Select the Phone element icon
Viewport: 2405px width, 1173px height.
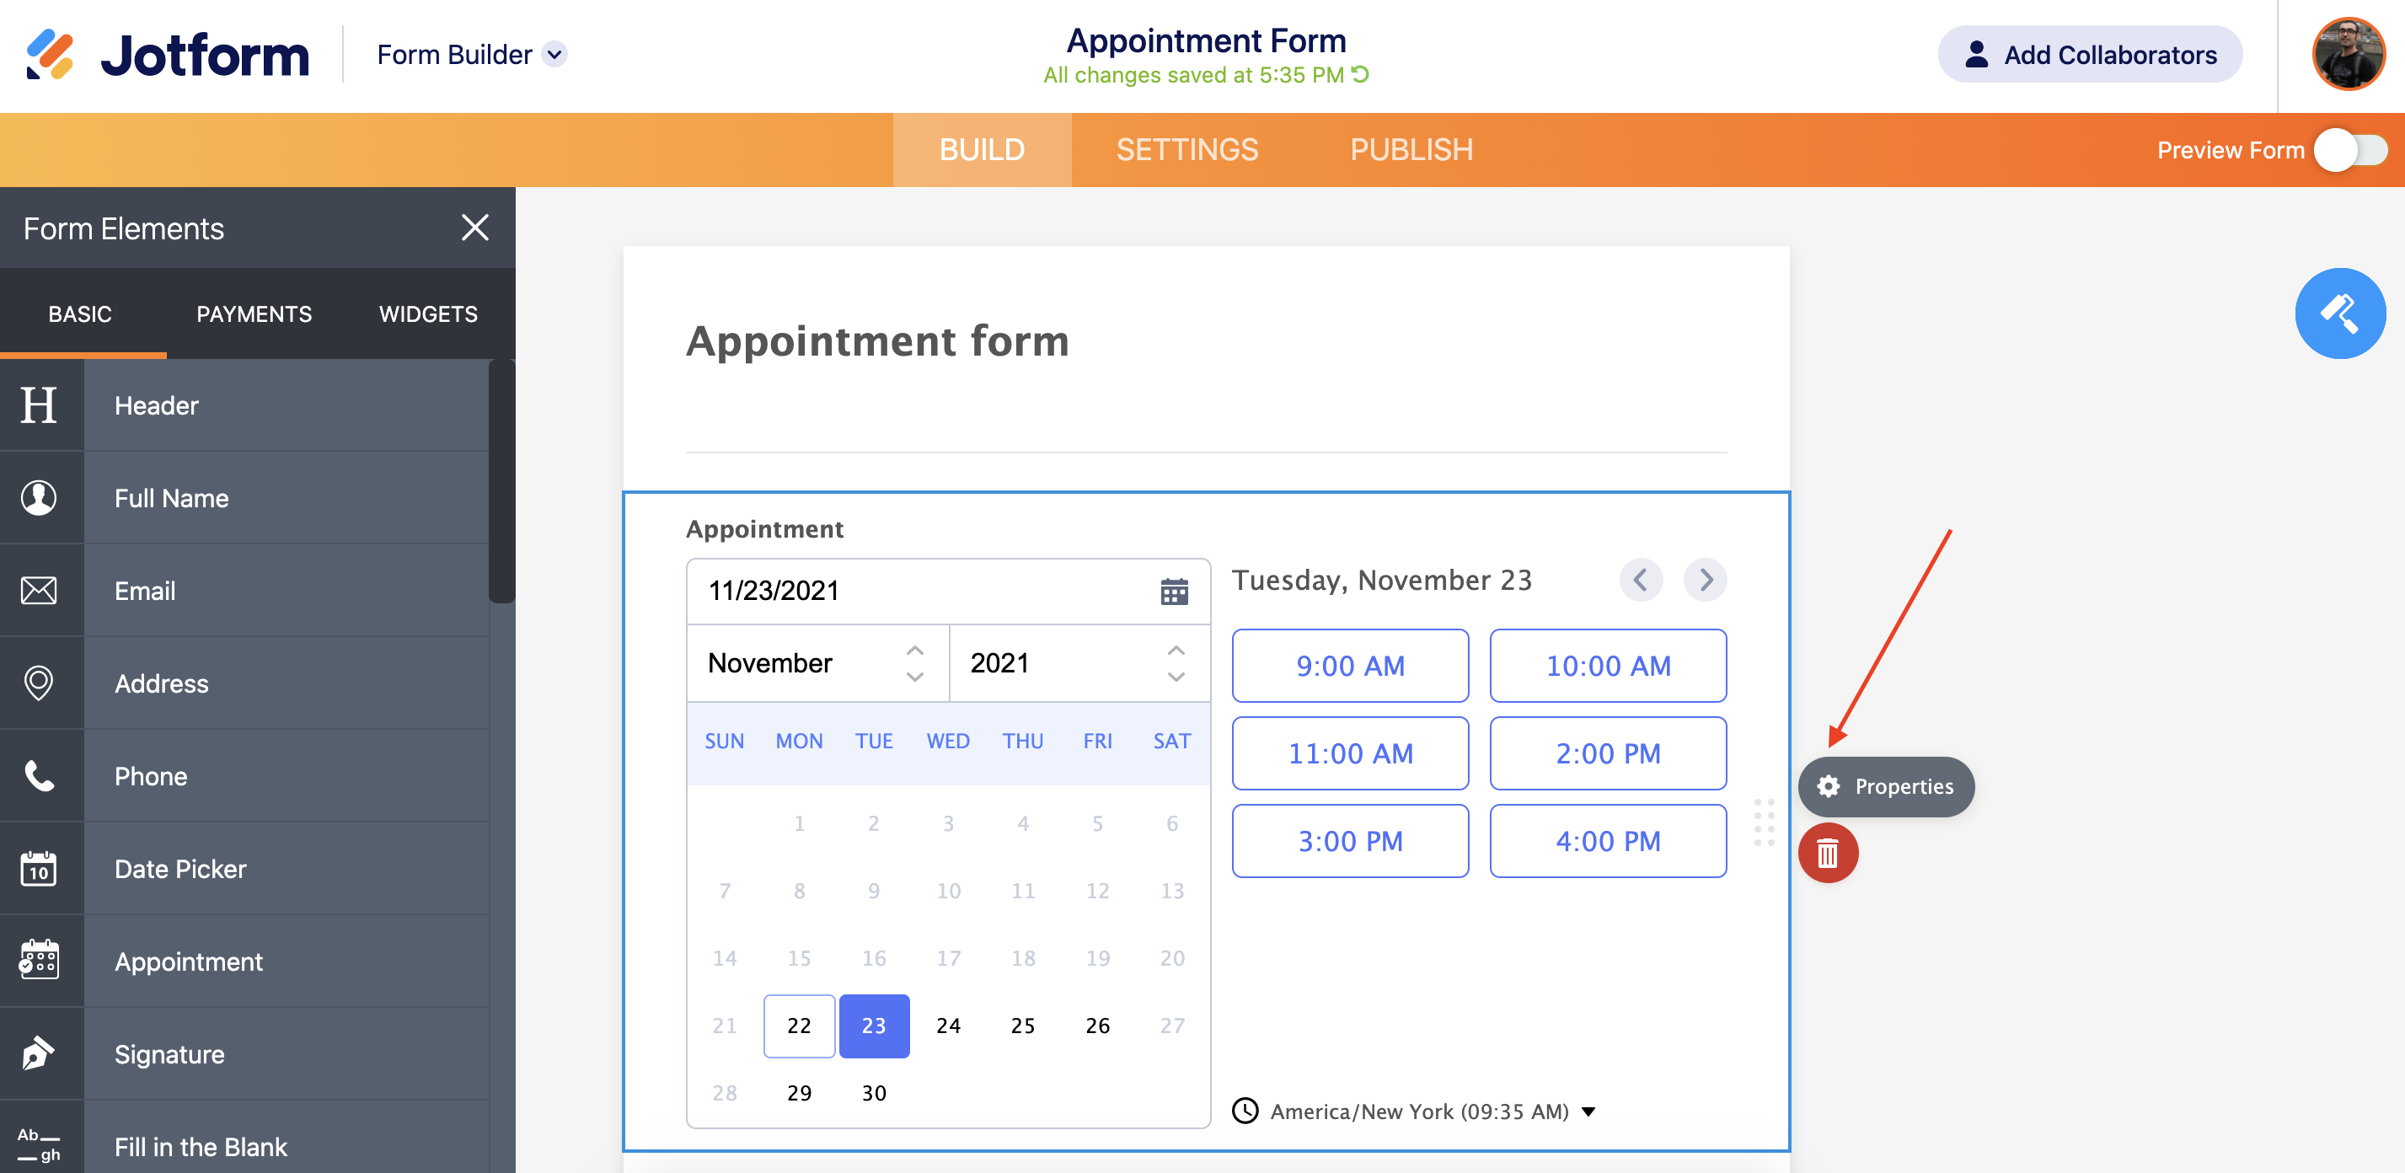pyautogui.click(x=40, y=776)
